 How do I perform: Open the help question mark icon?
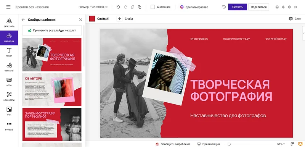coord(277,7)
